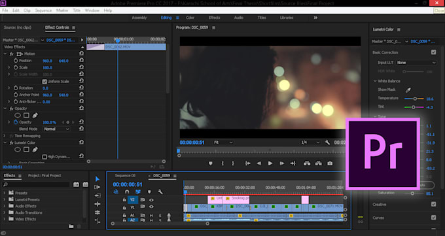Expand the Time Remapping effect
Viewport: 445px width, 236px height.
5,136
